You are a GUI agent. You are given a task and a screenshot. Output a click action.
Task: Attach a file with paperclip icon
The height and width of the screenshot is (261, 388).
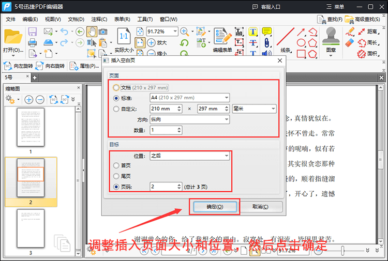click(266, 42)
